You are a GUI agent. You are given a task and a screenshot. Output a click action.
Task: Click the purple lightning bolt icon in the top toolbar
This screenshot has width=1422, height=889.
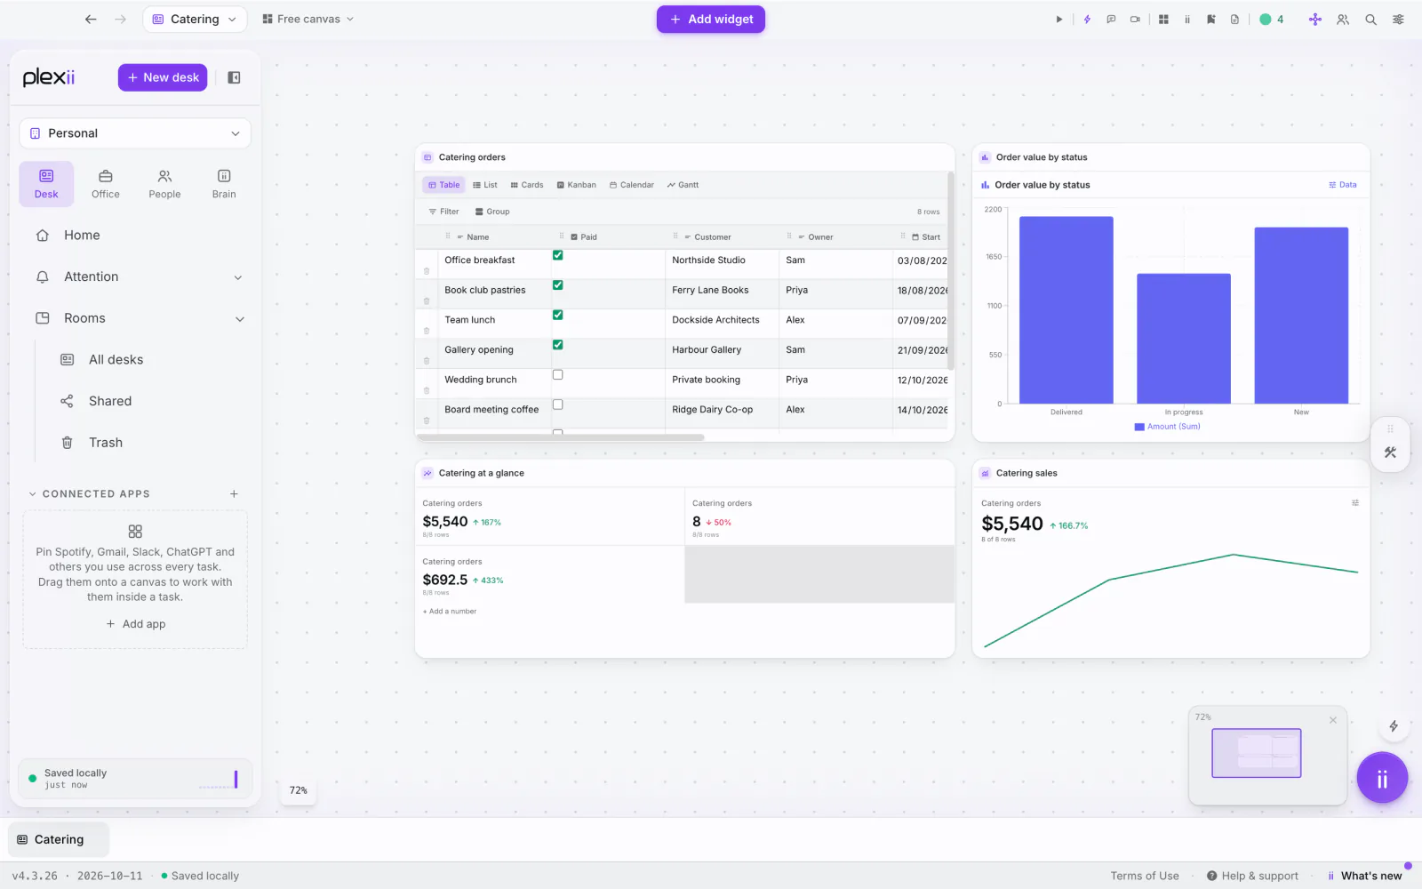1087,20
